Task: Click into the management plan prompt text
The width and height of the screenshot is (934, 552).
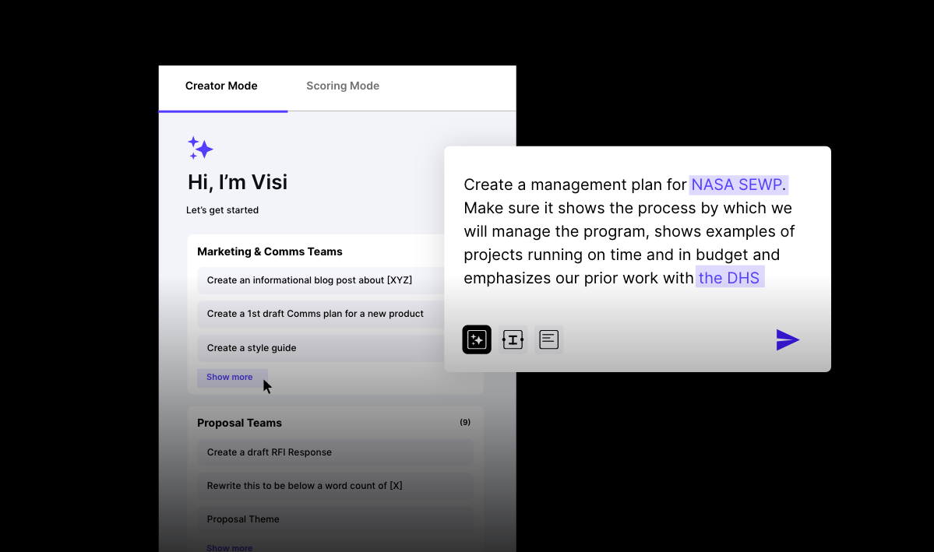Action: coord(623,231)
